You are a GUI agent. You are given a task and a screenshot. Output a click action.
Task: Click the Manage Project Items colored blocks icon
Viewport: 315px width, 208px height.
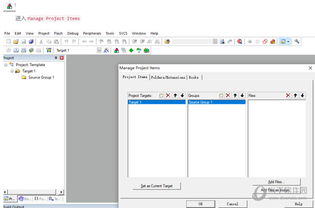117,50
